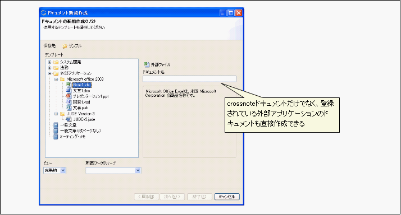The width and height of the screenshot is (401, 215).
Task: Click the crossnote icon in the title bar
Action: click(x=43, y=13)
